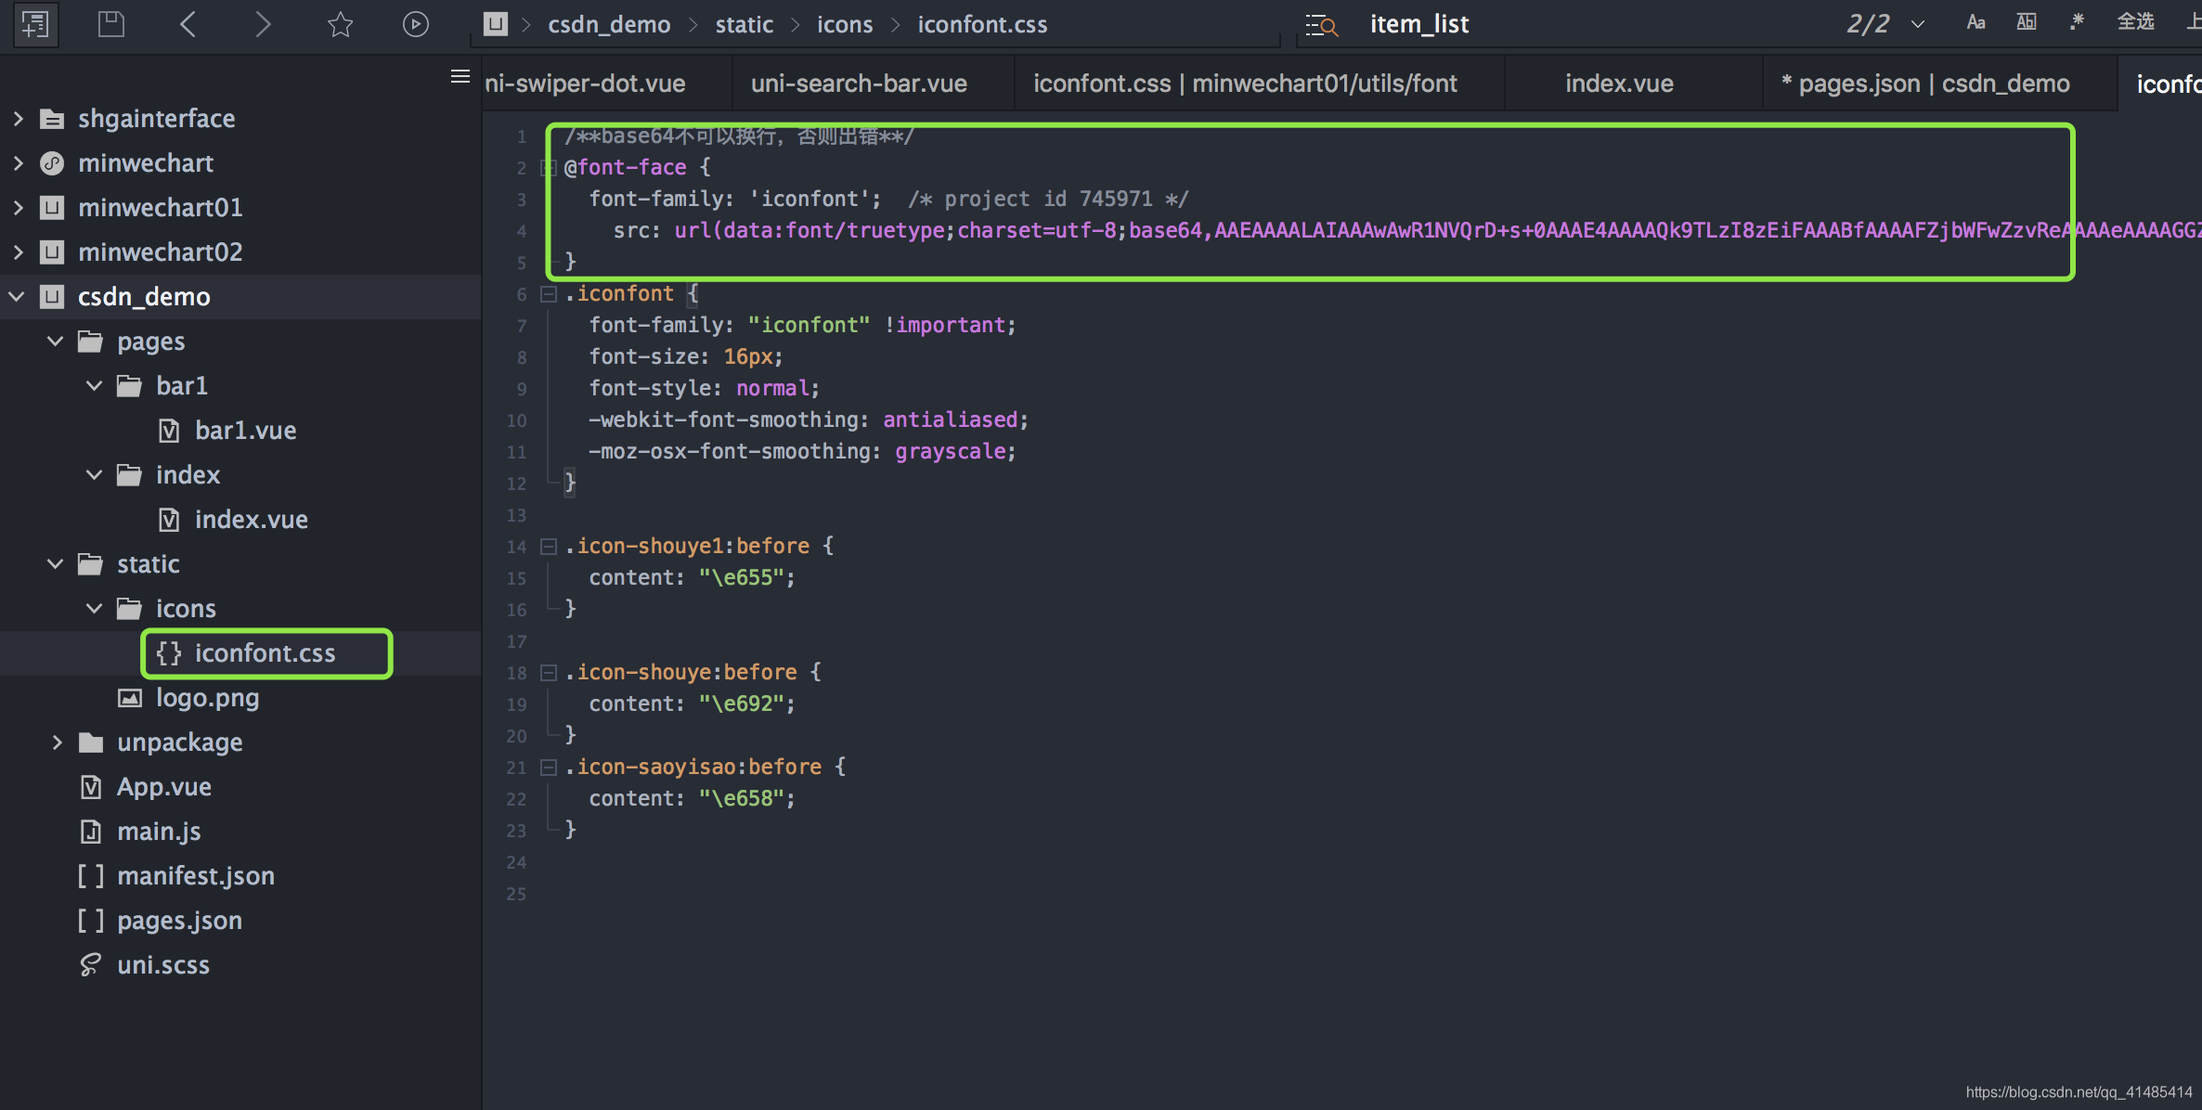Toggle regex search option
Viewport: 2202px width, 1110px height.
[2077, 23]
